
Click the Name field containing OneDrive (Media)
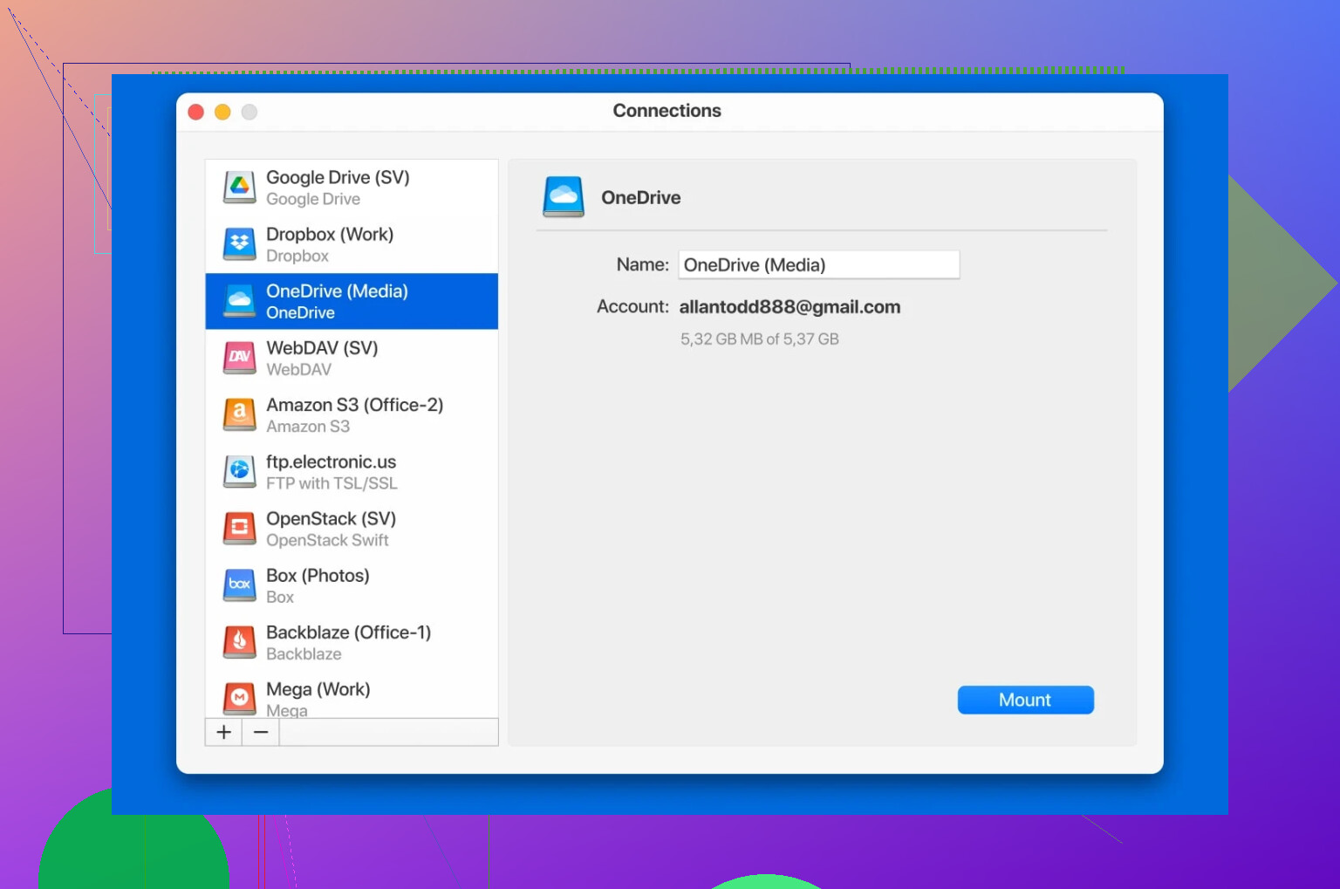818,265
